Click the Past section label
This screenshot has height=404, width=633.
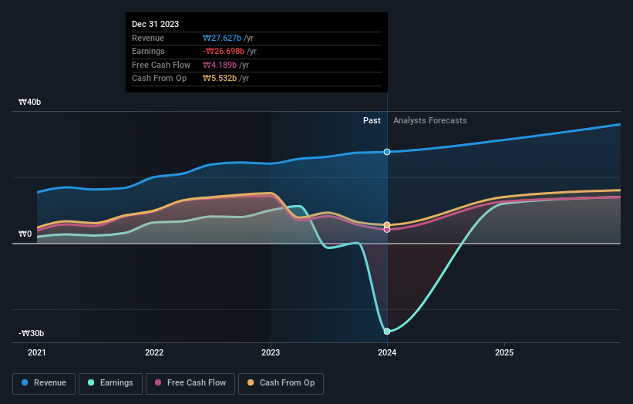[x=372, y=121]
